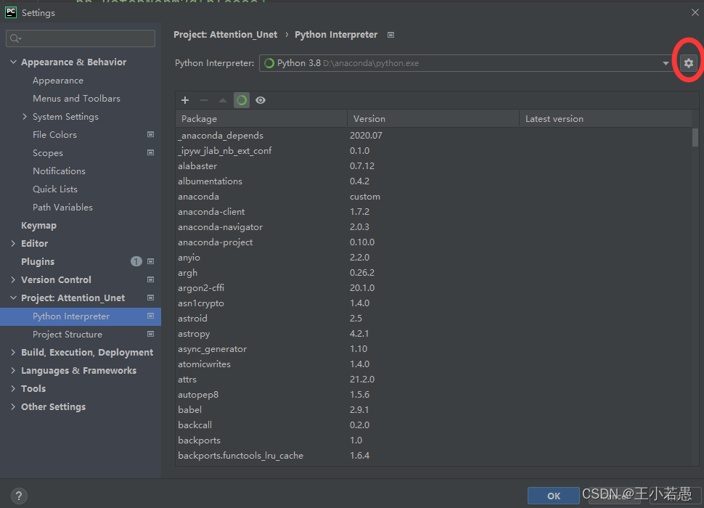Screen dimensions: 704x508
Task: Click Project: Attention_Unet breadcrumb
Action: [226, 35]
